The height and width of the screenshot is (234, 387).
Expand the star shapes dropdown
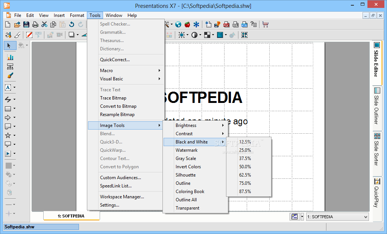[15, 135]
